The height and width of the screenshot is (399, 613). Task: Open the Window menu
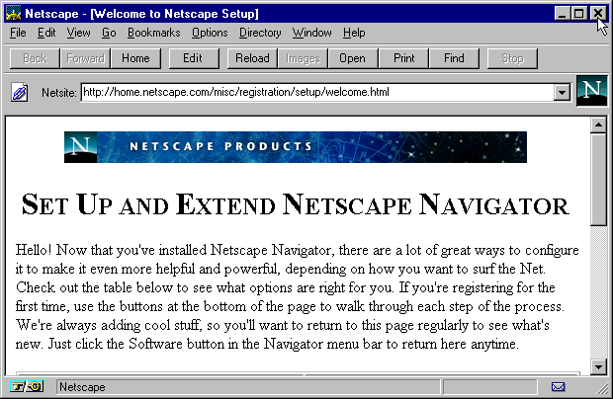pos(312,33)
